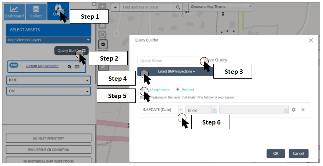Click the Query Name input field
Image resolution: width=323 pixels, height=166 pixels.
(x=168, y=61)
